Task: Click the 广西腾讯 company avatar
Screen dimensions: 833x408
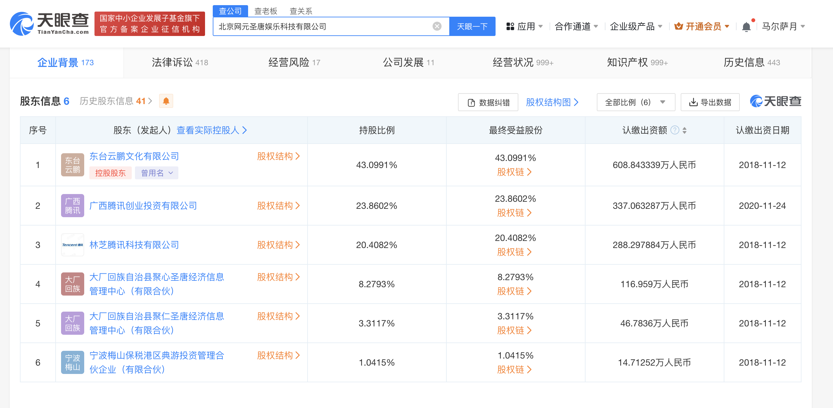Action: tap(72, 205)
